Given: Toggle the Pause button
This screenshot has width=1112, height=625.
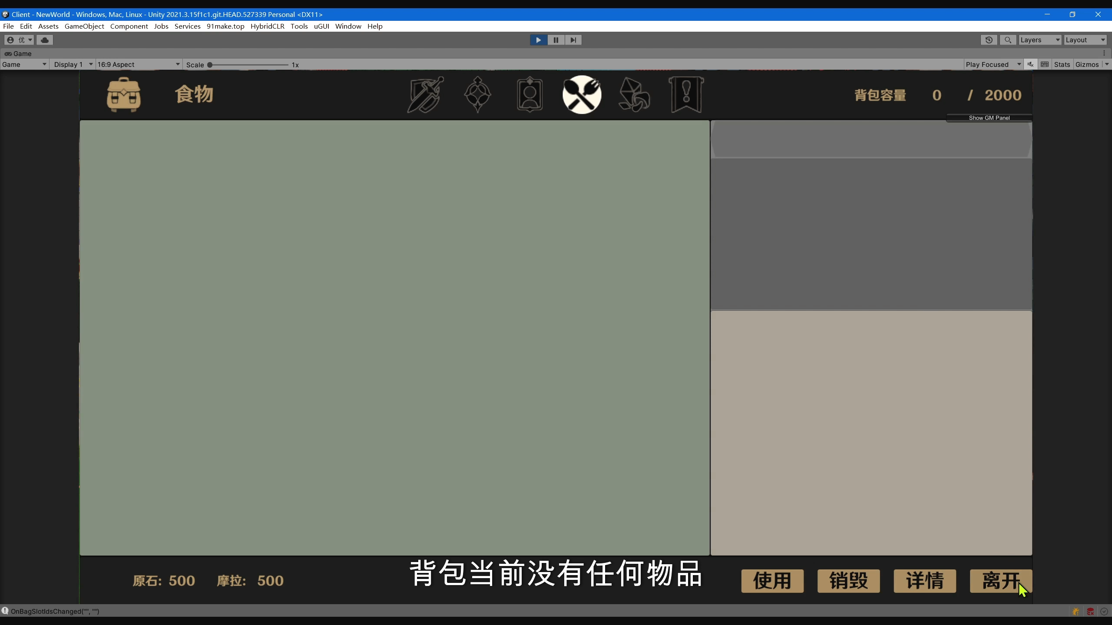Looking at the screenshot, I should (x=556, y=40).
